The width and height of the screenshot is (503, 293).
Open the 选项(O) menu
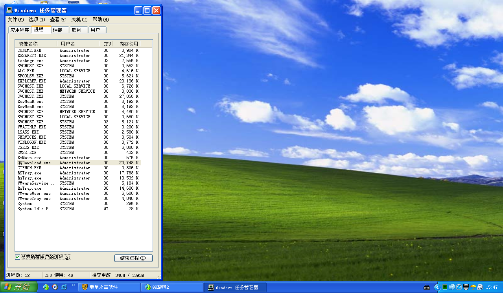tap(37, 20)
